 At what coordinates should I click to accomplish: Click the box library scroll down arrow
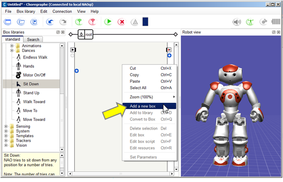pos(62,150)
